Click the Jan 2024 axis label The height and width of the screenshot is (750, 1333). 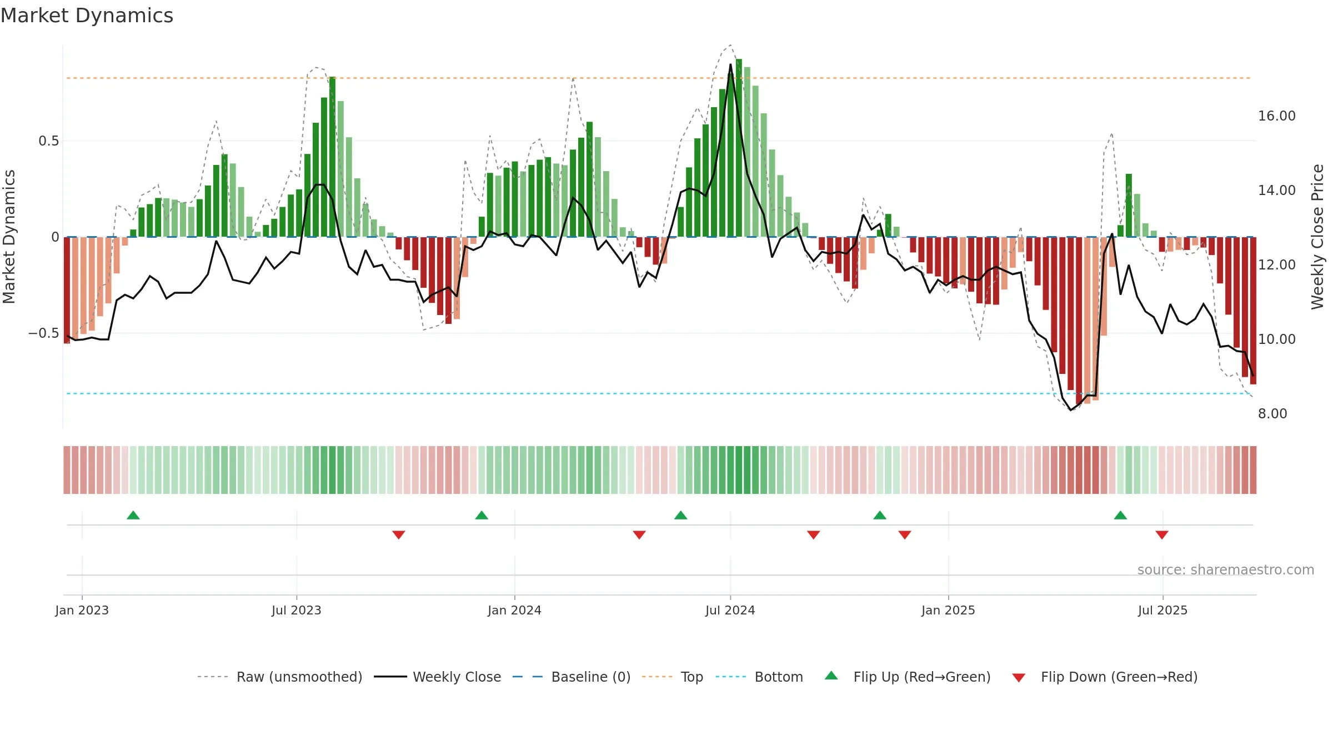point(515,610)
